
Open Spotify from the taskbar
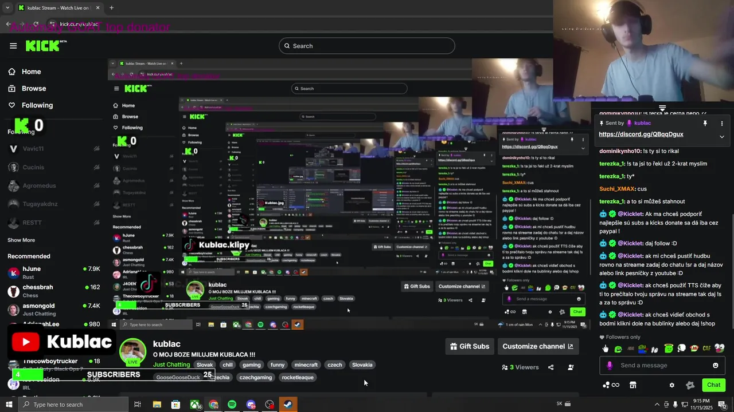(232, 405)
